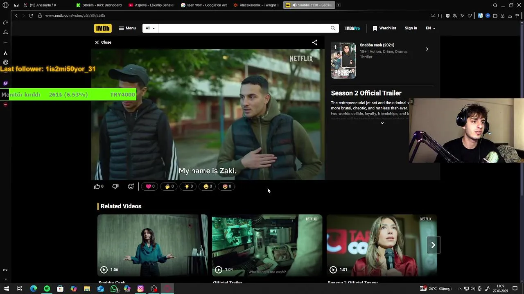Screen dimensions: 524x294
Task: Open the Snabba cash (2021) title link
Action: tap(377, 45)
